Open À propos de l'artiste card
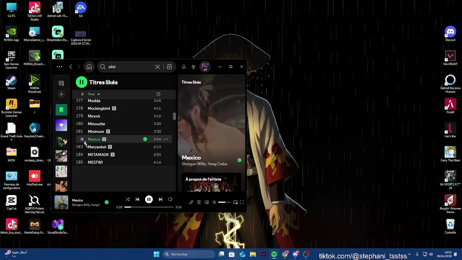 211,182
